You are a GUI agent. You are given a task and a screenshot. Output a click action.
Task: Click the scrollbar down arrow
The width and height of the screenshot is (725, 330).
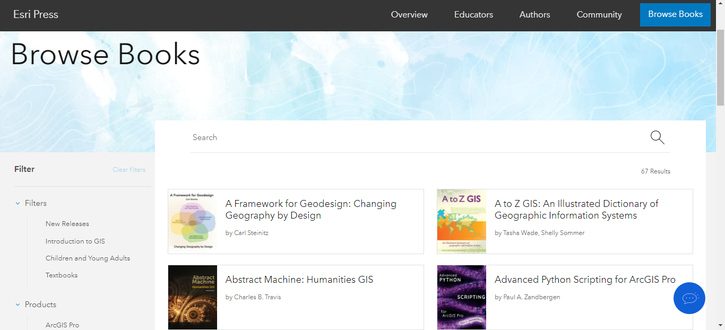coord(720,325)
